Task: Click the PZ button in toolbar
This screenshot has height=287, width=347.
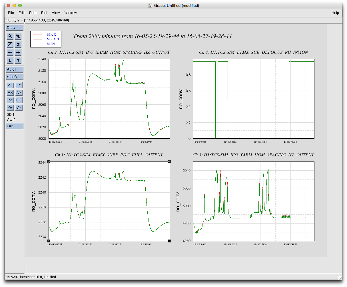Action: coord(10,100)
